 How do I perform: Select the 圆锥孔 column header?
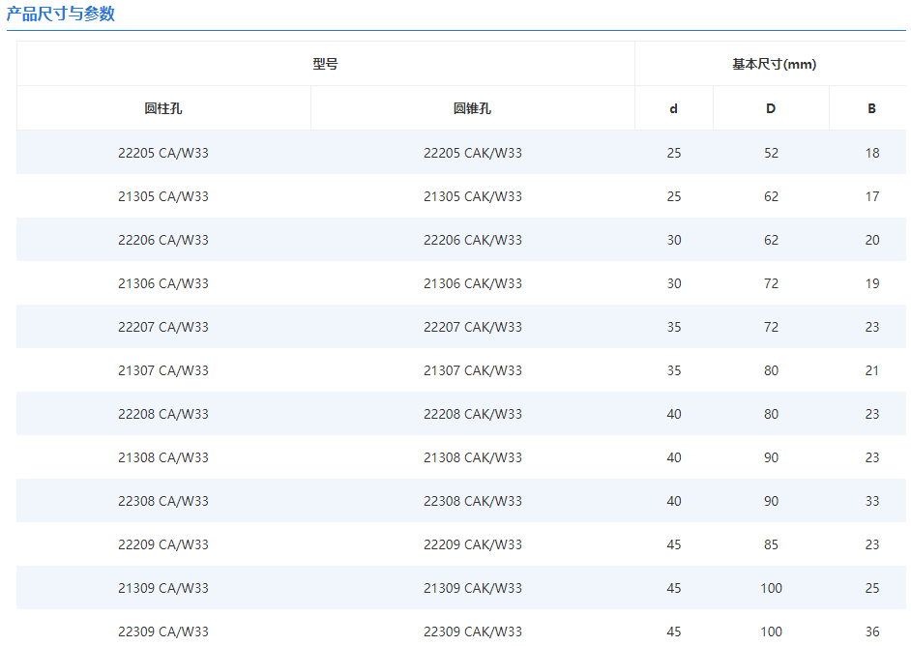(472, 108)
